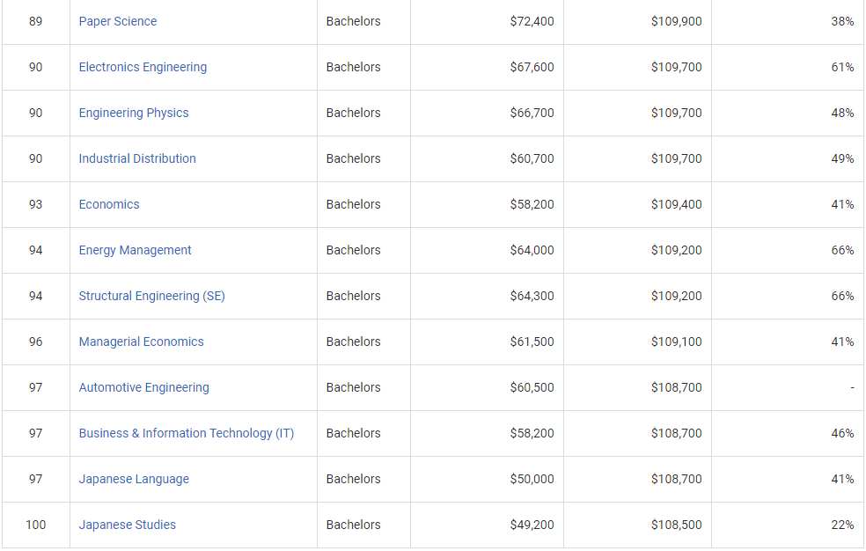Click rank 93 cell for Economics

(x=35, y=204)
